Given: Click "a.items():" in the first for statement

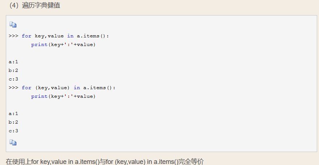Looking at the screenshot, I should [x=93, y=36].
